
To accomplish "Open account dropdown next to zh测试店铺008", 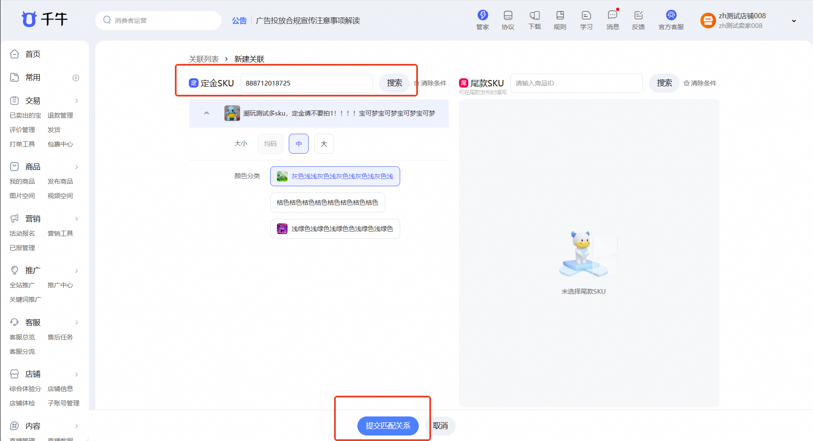I will point(794,21).
